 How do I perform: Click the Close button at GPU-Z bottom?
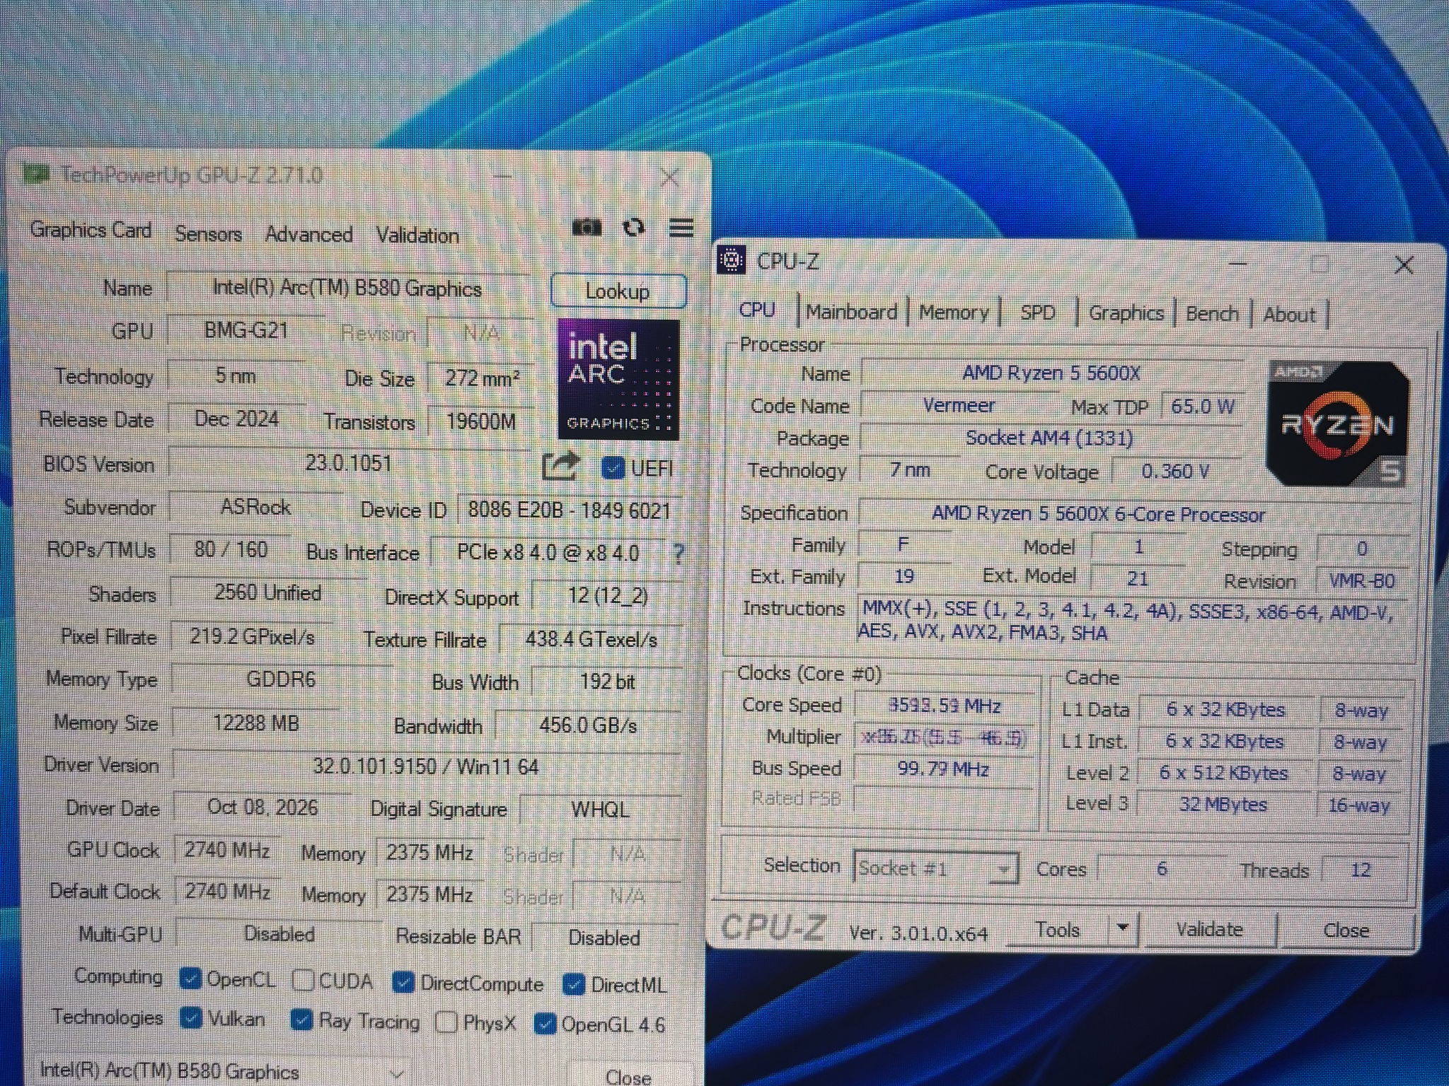pyautogui.click(x=628, y=1075)
